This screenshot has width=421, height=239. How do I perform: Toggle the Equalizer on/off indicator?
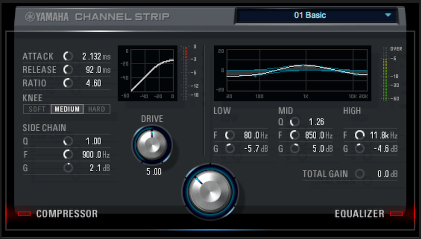tap(396, 214)
